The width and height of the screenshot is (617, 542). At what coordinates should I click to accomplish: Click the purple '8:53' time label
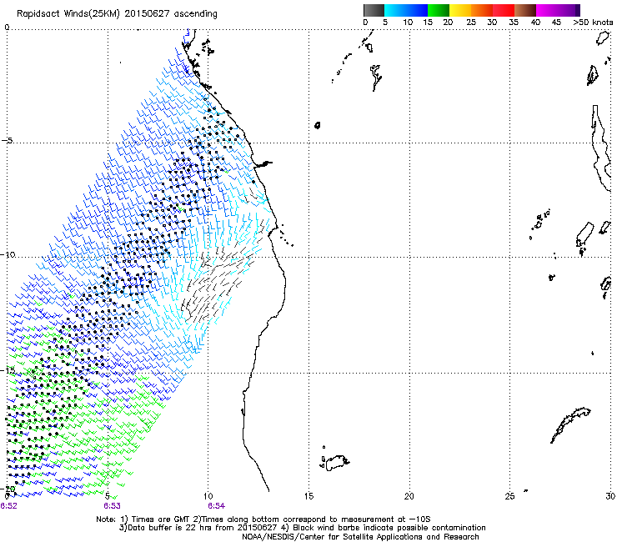(x=113, y=506)
